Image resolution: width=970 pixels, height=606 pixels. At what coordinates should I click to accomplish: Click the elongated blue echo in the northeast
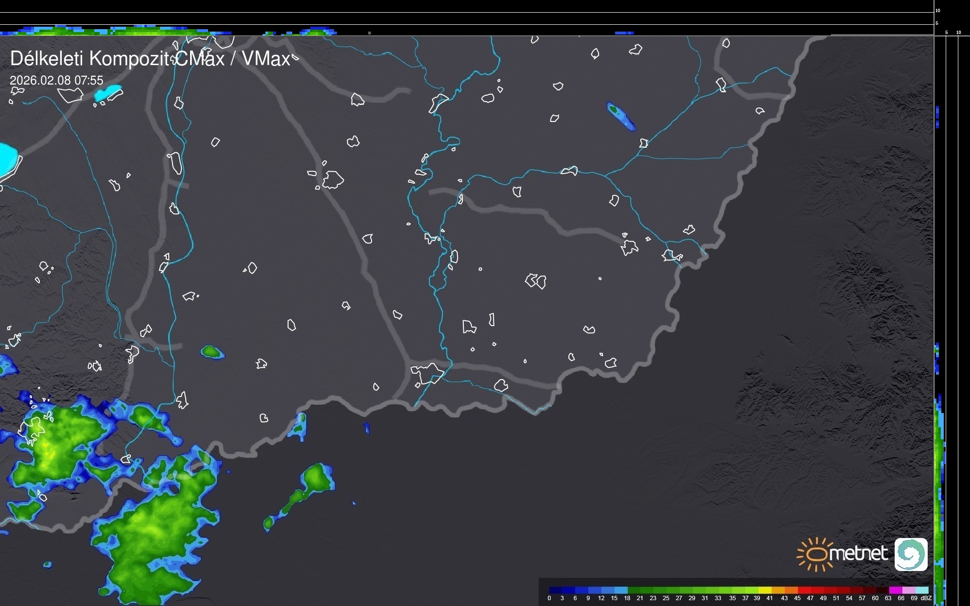point(621,116)
